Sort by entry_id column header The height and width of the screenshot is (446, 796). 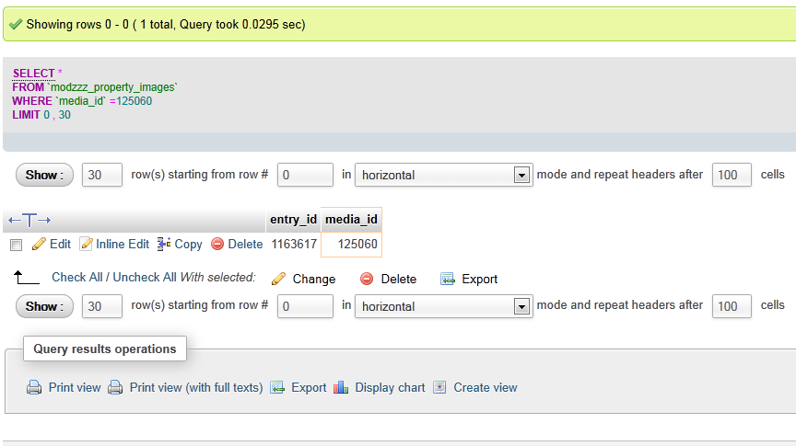(293, 220)
